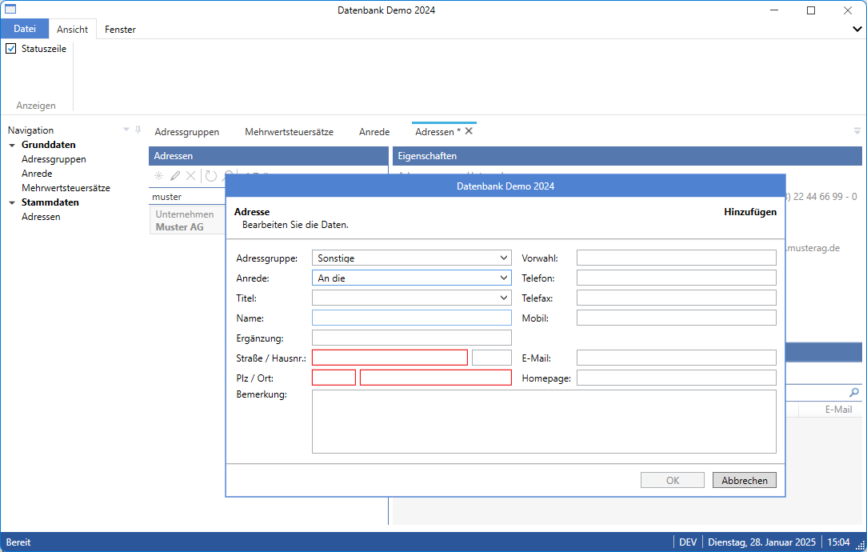Click the Ergänzung input field
Viewport: 867px width, 552px height.
pos(412,338)
